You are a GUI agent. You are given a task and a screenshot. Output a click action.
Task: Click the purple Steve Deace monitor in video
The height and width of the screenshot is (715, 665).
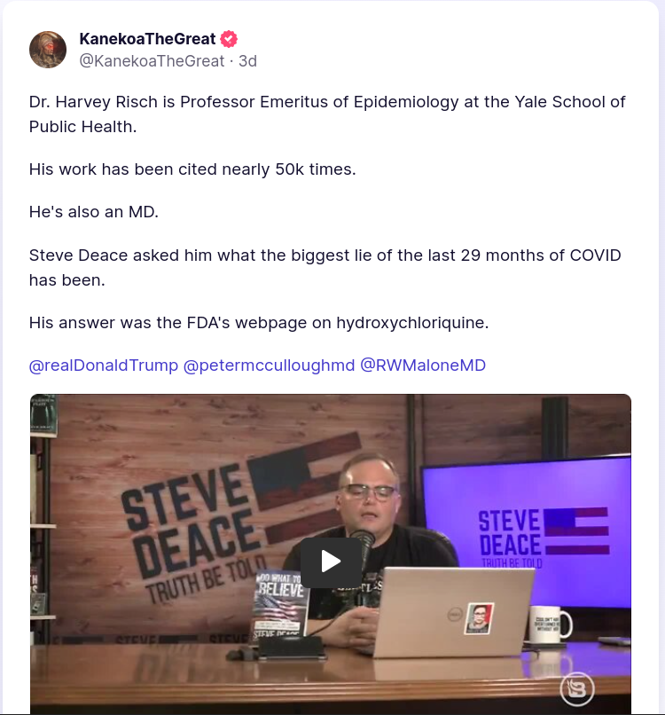pyautogui.click(x=527, y=531)
